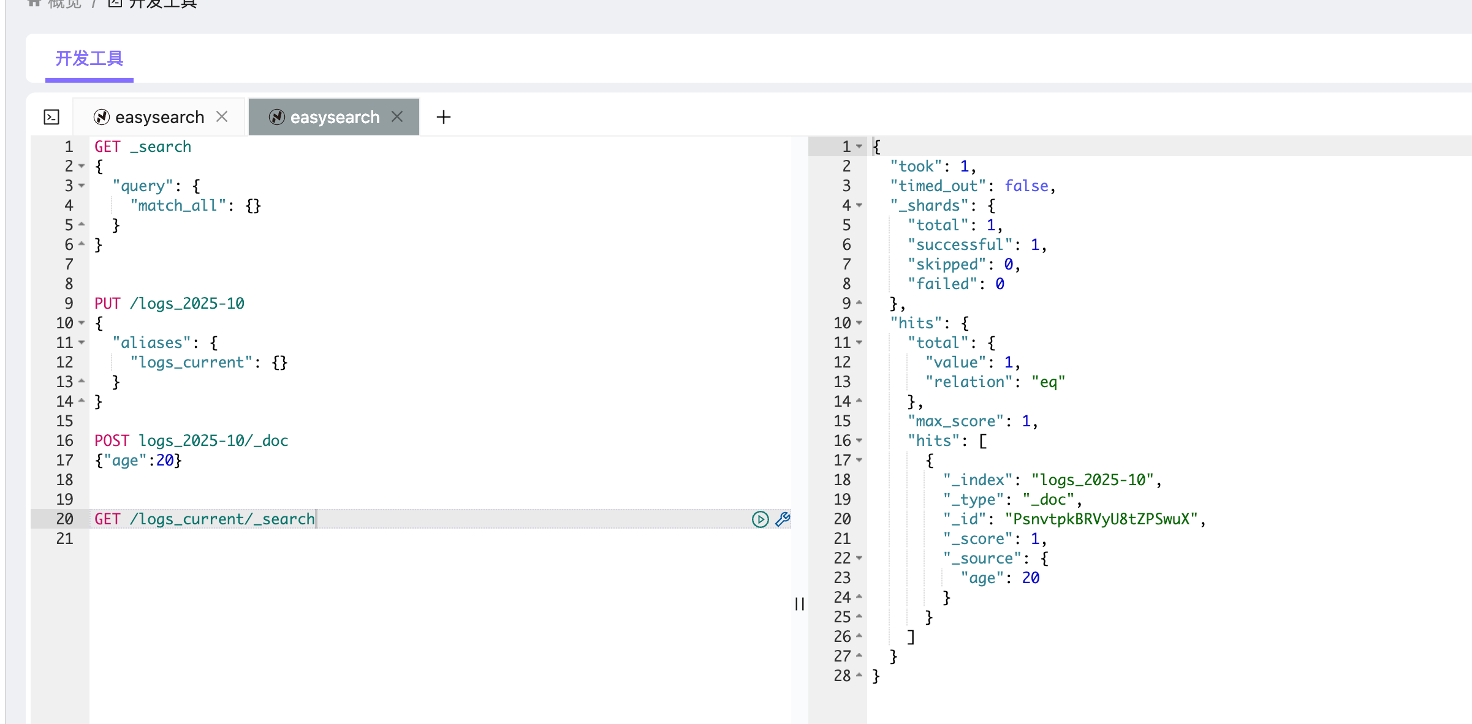
Task: Select the 开发工具 tab
Action: (x=89, y=59)
